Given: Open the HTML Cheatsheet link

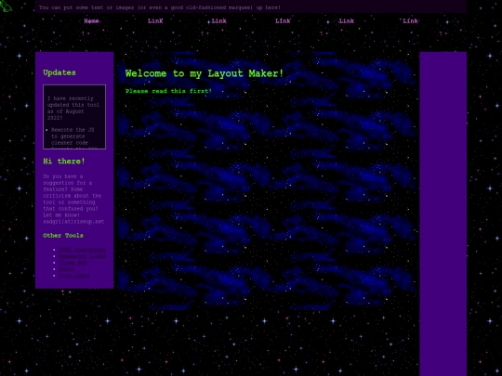Looking at the screenshot, I should coord(83,250).
